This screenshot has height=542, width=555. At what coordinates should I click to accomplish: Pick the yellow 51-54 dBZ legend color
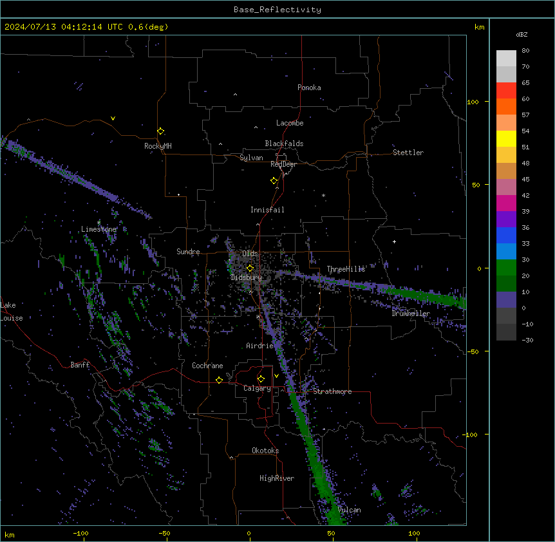pos(506,139)
